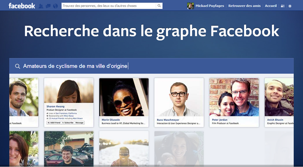Open privacy shortcuts lock icon
The width and height of the screenshot is (303, 167).
pos(283,6)
